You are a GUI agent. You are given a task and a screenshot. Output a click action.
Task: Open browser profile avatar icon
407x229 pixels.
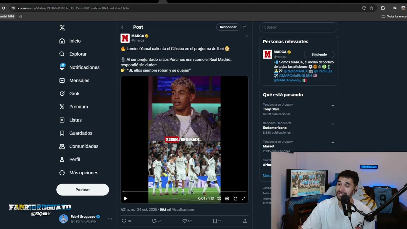[403, 8]
